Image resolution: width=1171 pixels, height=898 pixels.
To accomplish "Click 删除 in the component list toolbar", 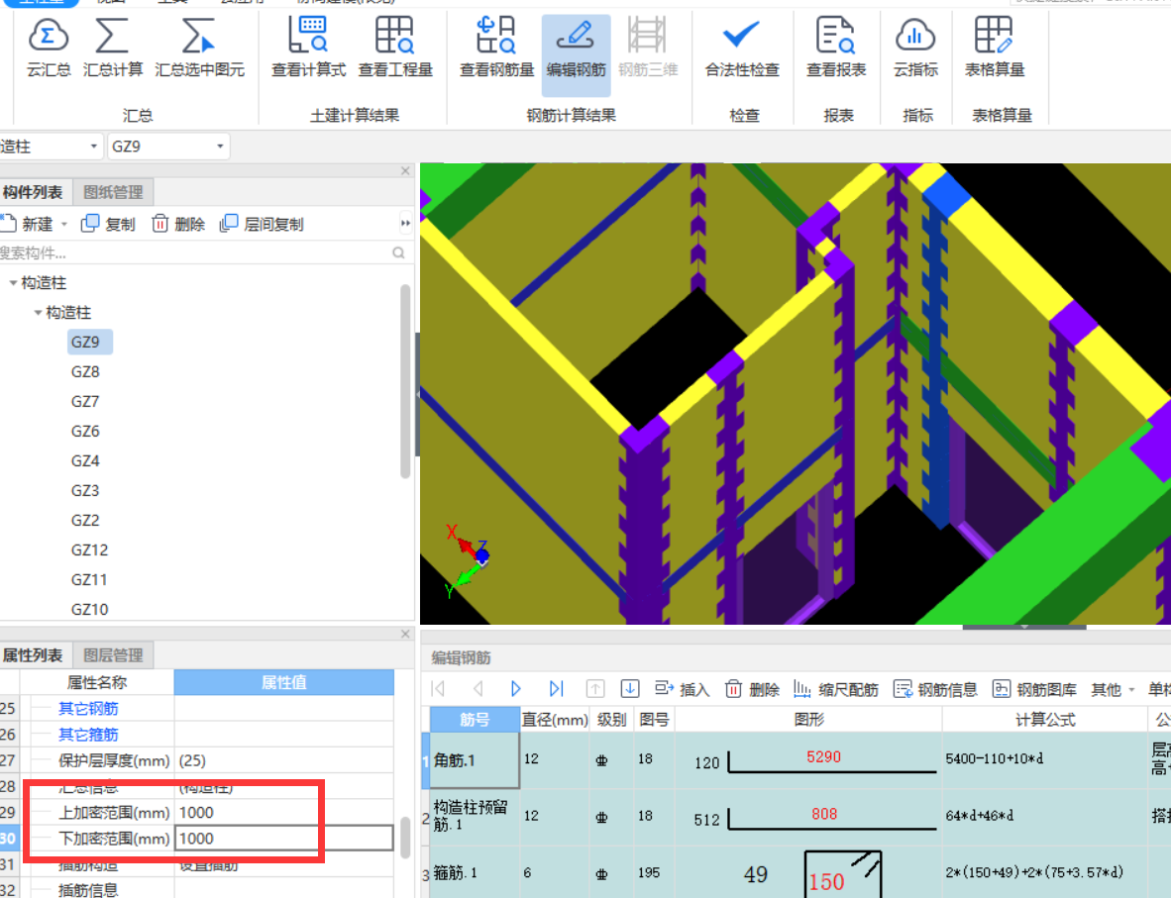I will point(178,224).
